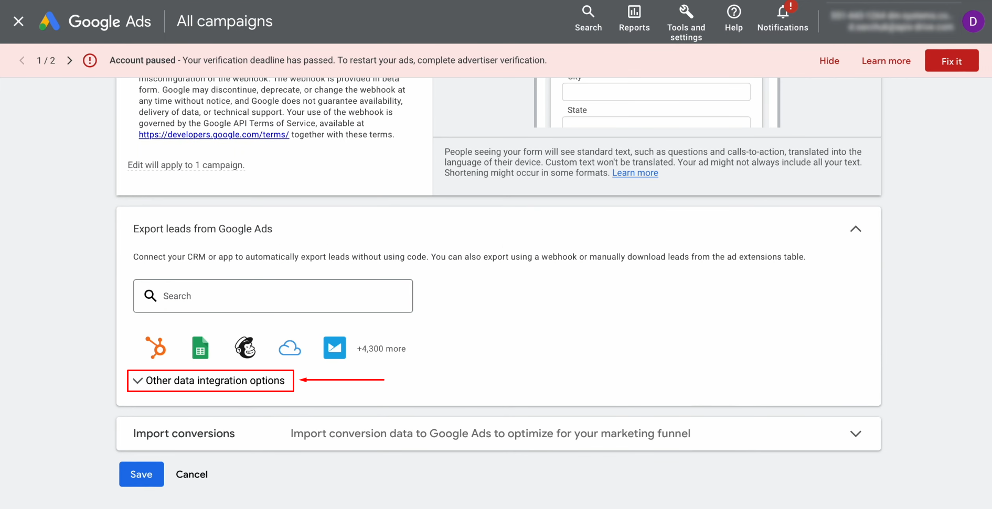Screen dimensions: 992x509
Task: Click the Cancel button
Action: 192,474
